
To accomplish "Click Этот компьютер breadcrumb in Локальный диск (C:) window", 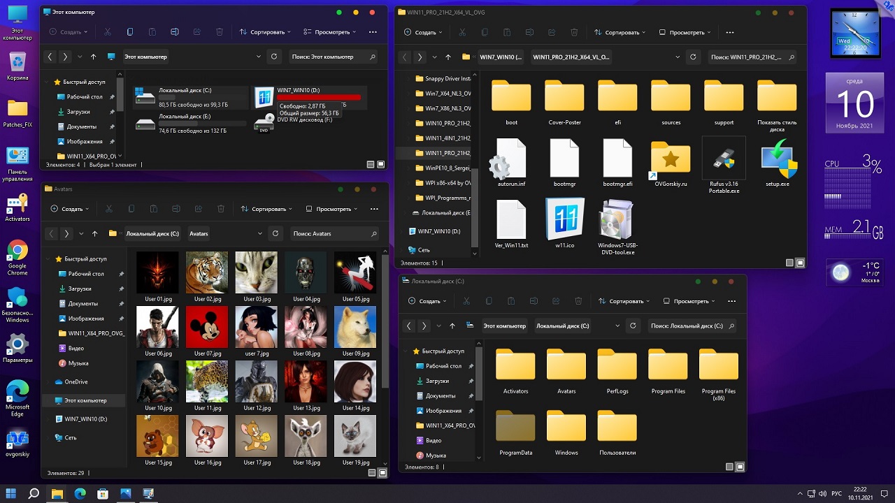I will pyautogui.click(x=503, y=326).
